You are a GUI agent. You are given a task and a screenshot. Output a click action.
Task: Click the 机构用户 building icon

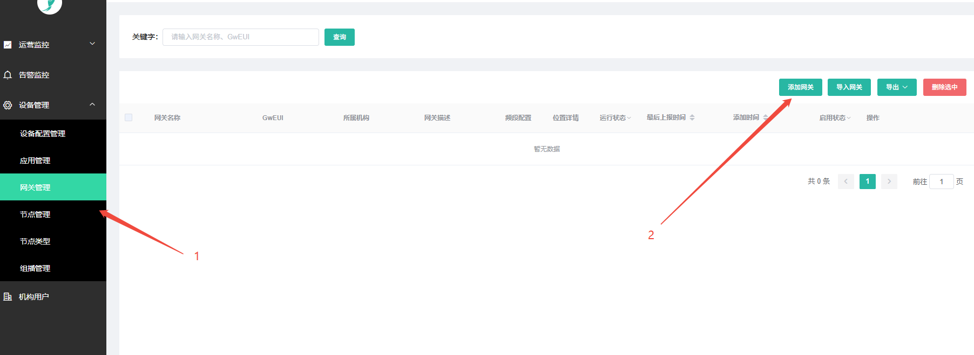click(x=8, y=297)
